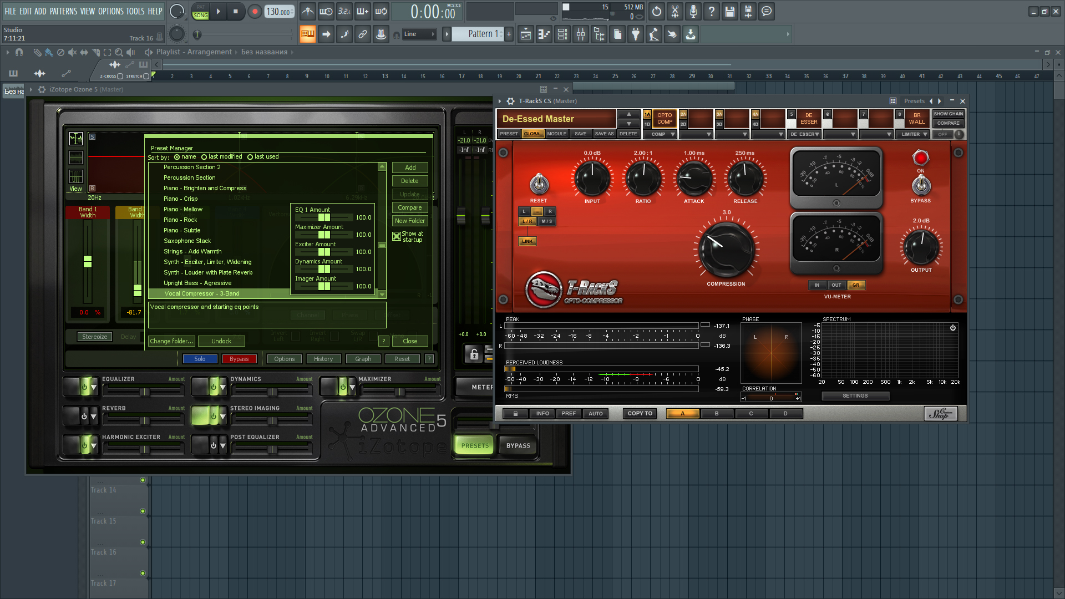Open T-RackS window gear settings icon
Image resolution: width=1065 pixels, height=599 pixels.
coord(511,101)
